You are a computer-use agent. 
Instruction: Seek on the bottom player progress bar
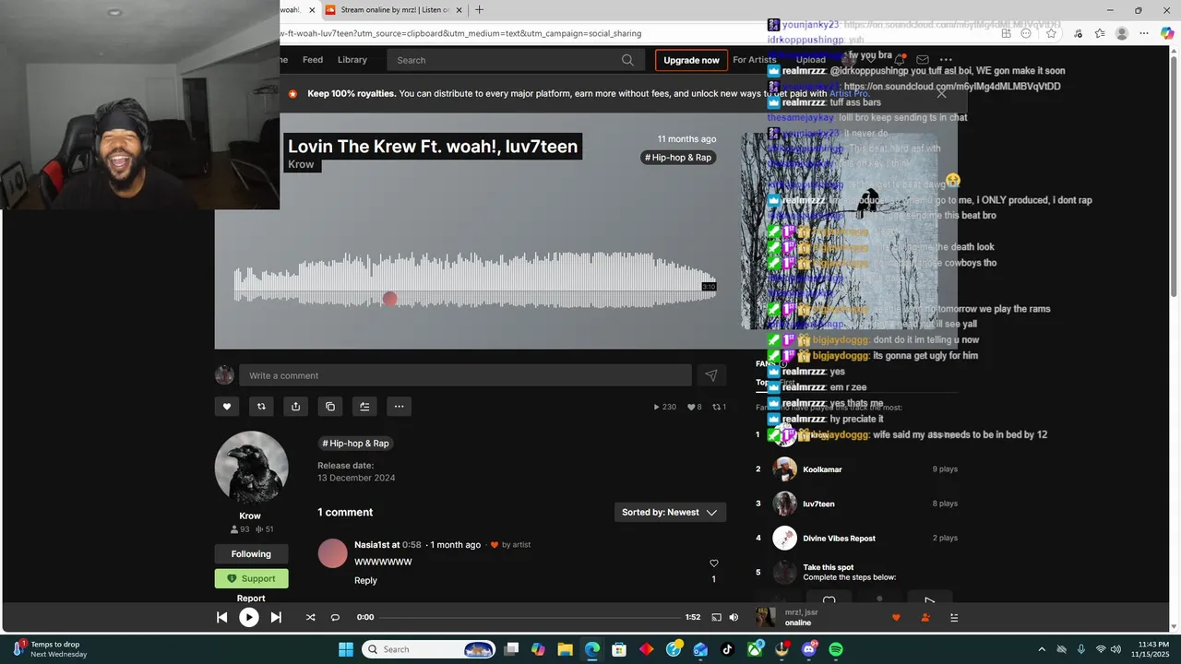coord(530,618)
